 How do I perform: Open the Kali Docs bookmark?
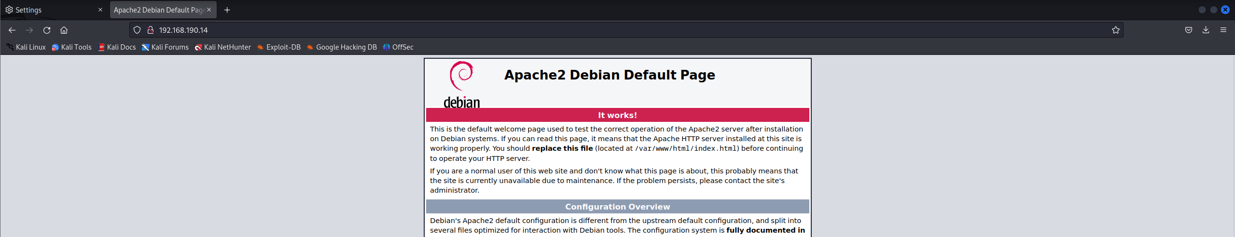click(117, 47)
